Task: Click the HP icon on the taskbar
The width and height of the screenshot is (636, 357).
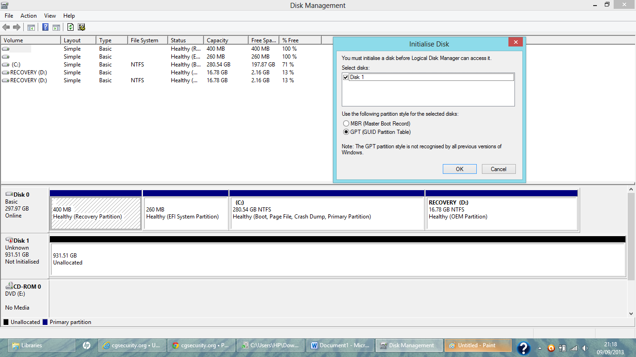Action: (x=87, y=345)
